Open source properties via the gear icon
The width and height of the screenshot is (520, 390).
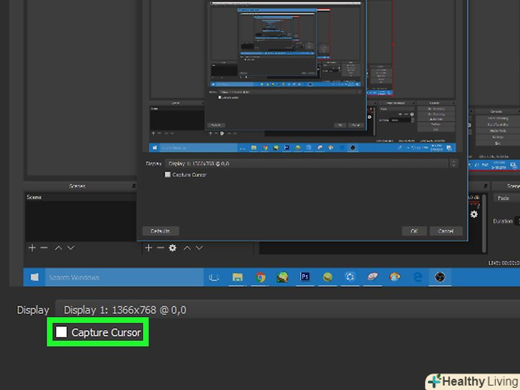pyautogui.click(x=172, y=247)
